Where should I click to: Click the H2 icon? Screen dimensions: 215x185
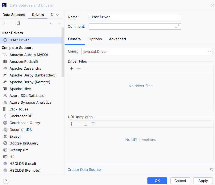point(5,157)
